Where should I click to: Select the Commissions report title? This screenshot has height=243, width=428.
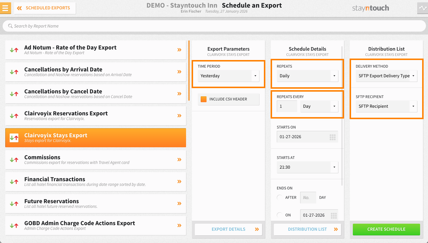42,157
